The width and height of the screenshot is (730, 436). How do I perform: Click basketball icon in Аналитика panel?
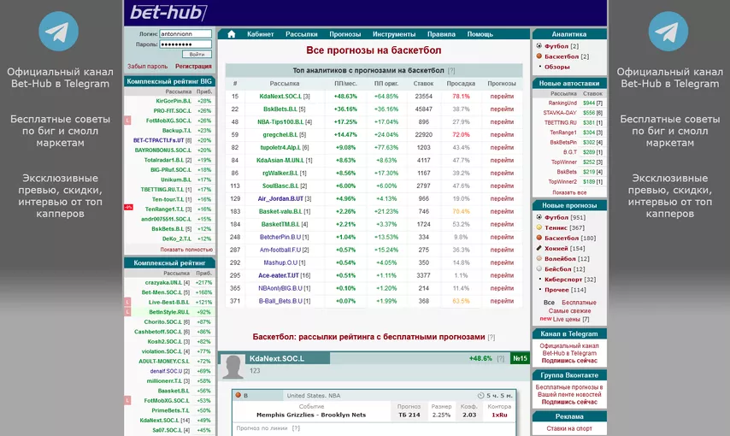(539, 56)
